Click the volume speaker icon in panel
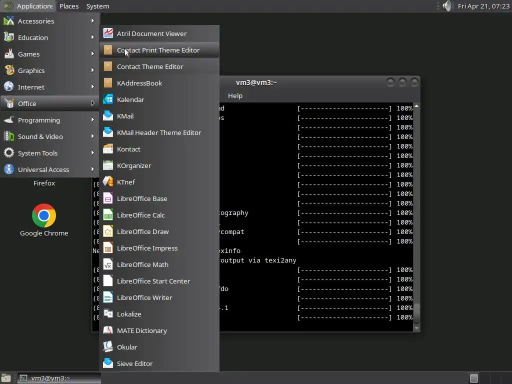 447,6
